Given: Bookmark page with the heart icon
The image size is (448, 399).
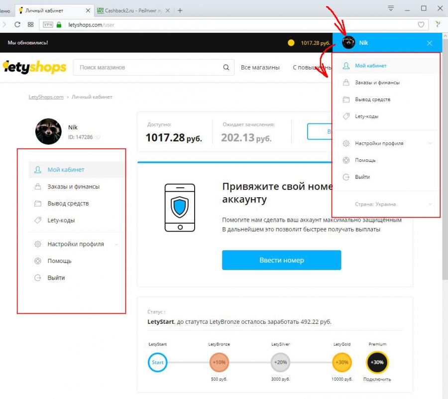Looking at the screenshot, I should coord(421,24).
